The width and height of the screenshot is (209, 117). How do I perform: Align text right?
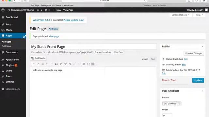tap(70, 64)
